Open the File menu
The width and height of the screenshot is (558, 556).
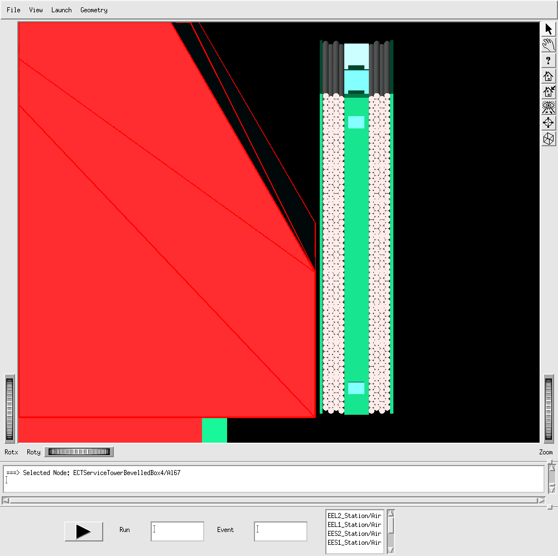(x=13, y=10)
